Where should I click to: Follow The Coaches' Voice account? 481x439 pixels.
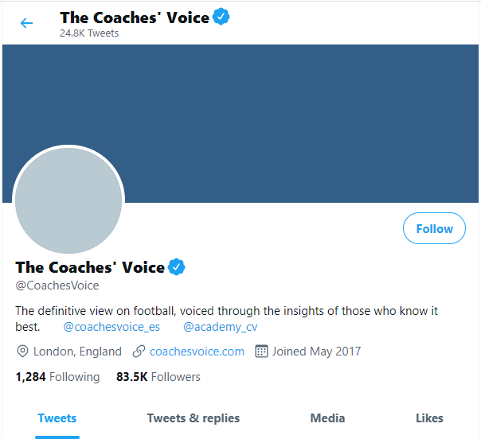pyautogui.click(x=434, y=228)
